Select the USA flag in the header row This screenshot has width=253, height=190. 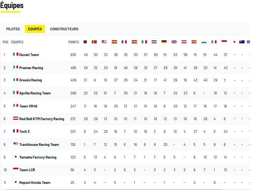pyautogui.click(x=104, y=42)
